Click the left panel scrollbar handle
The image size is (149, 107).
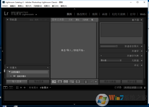point(5,71)
